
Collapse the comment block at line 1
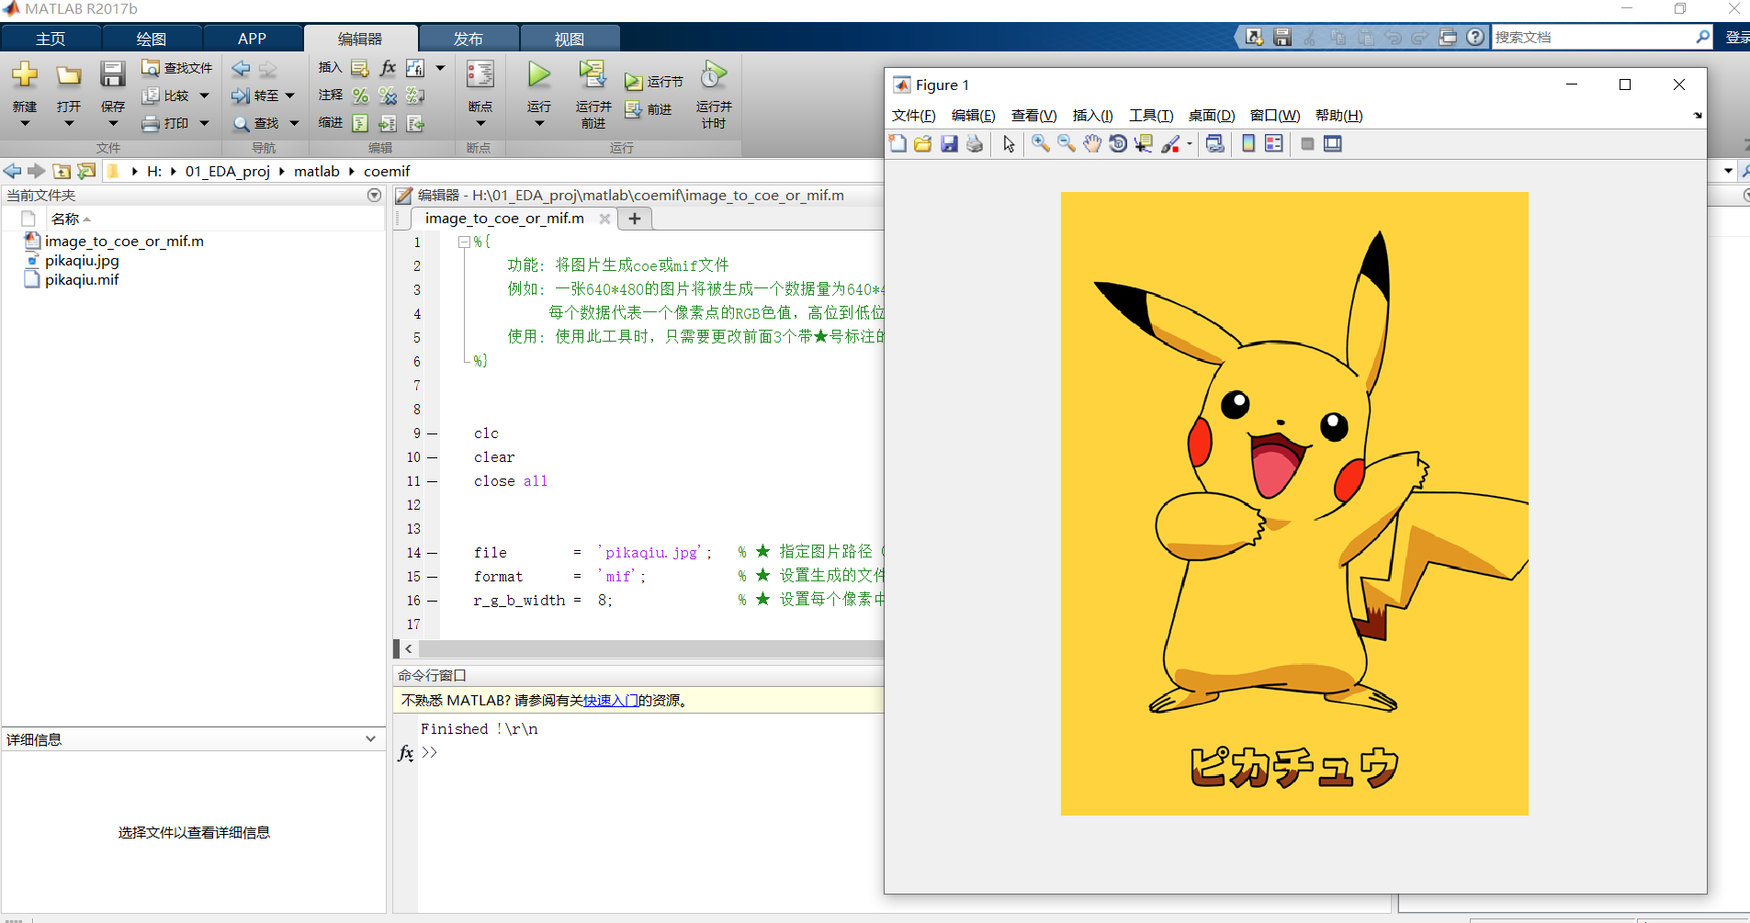(464, 242)
